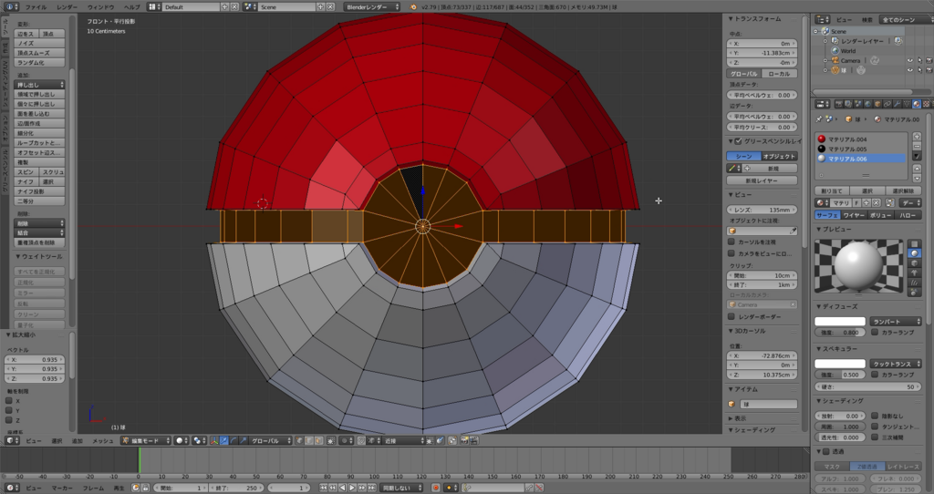The image size is (934, 494).
Task: Click the Blender info editor type icon
Action: [10, 6]
